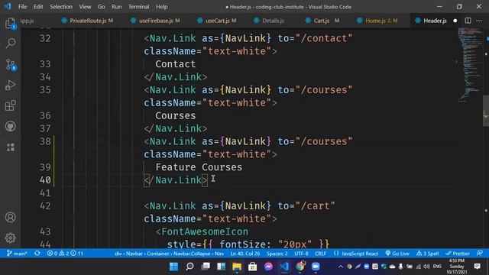The height and width of the screenshot is (275, 489).
Task: Open the taskbar clock and date
Action: coord(457,267)
